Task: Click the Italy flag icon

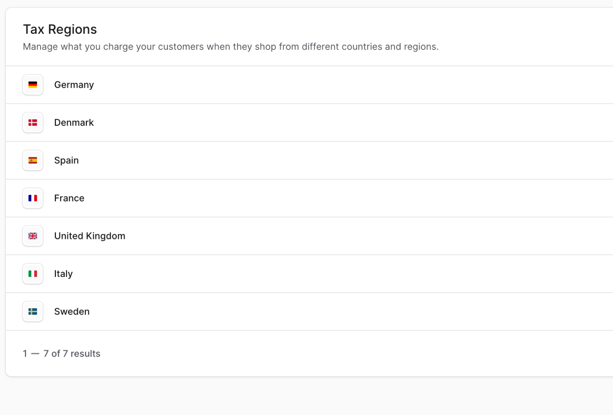Action: pyautogui.click(x=33, y=273)
